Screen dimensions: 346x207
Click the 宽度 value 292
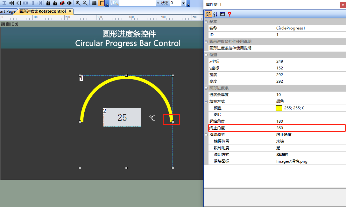coord(310,75)
